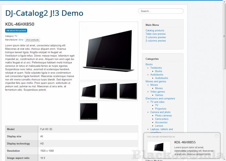226x161 pixels.
Task: Click the 'show products' manufacturer button
Action: [32, 40]
